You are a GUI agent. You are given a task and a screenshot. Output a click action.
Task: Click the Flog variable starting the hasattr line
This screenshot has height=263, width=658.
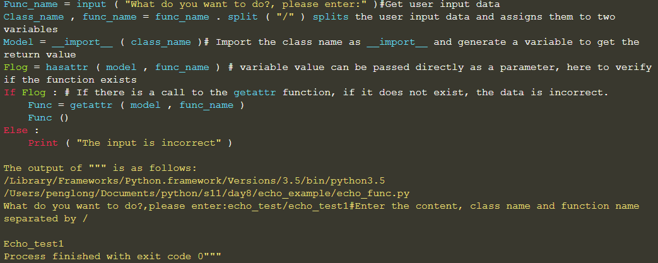pyautogui.click(x=15, y=67)
